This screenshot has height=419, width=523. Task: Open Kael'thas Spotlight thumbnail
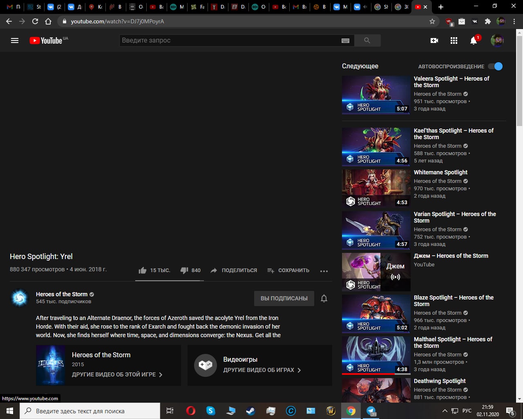pyautogui.click(x=376, y=146)
